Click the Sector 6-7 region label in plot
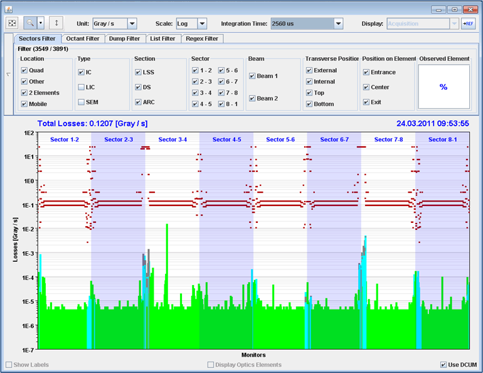483x373 pixels. click(334, 139)
